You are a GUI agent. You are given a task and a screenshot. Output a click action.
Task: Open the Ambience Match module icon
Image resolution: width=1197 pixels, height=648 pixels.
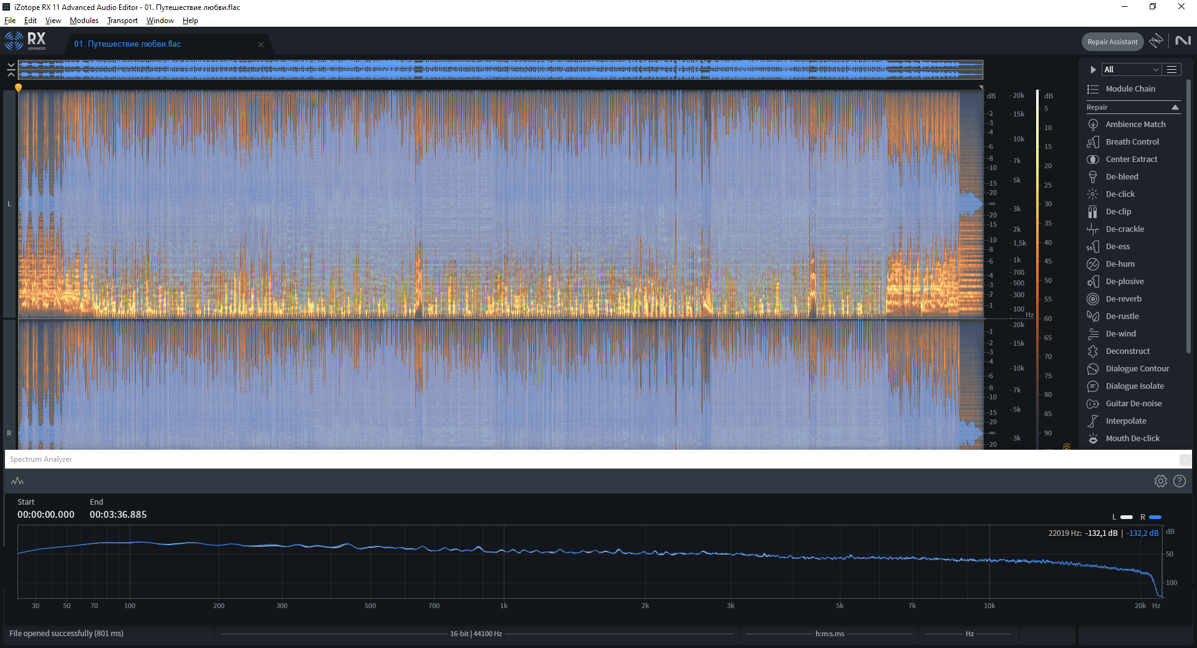pos(1093,125)
